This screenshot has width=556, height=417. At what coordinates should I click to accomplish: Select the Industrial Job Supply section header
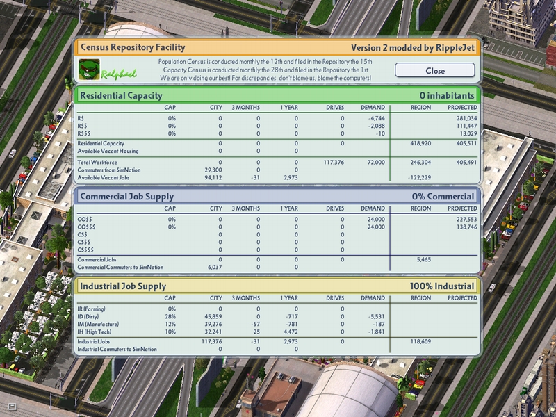277,286
